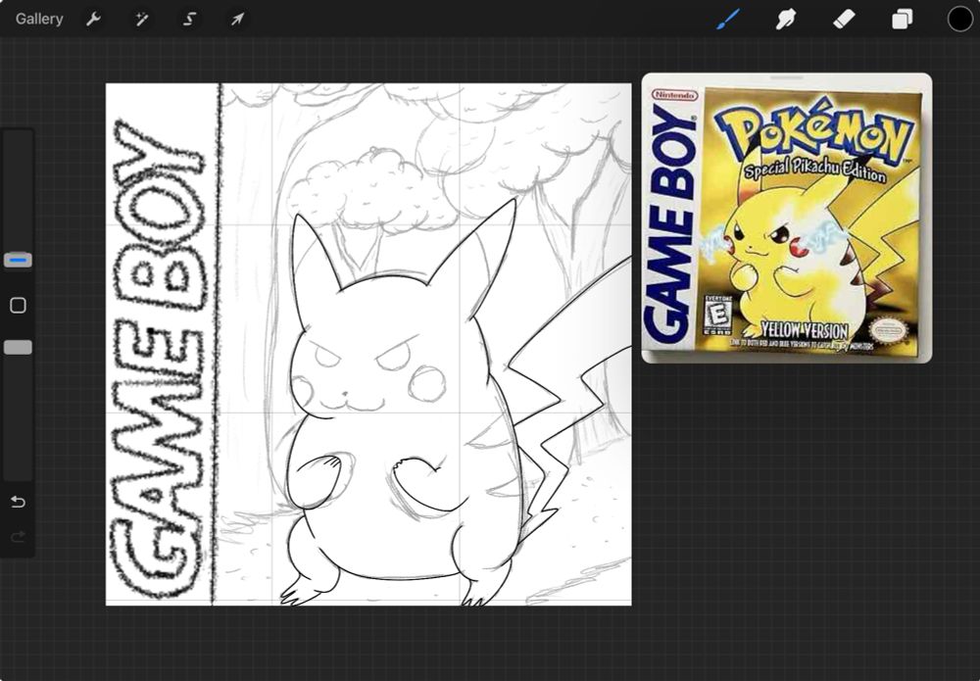
Task: Undo the last stroke
Action: tap(18, 502)
